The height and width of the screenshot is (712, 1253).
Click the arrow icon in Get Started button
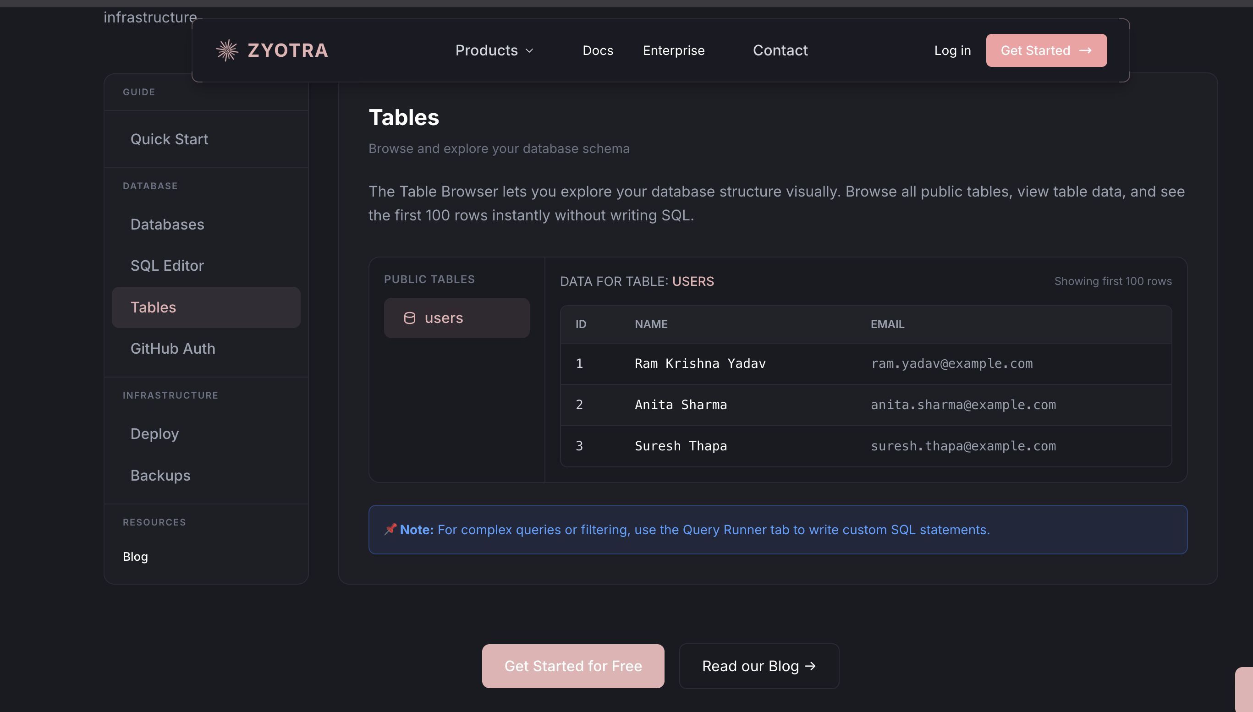coord(1086,50)
